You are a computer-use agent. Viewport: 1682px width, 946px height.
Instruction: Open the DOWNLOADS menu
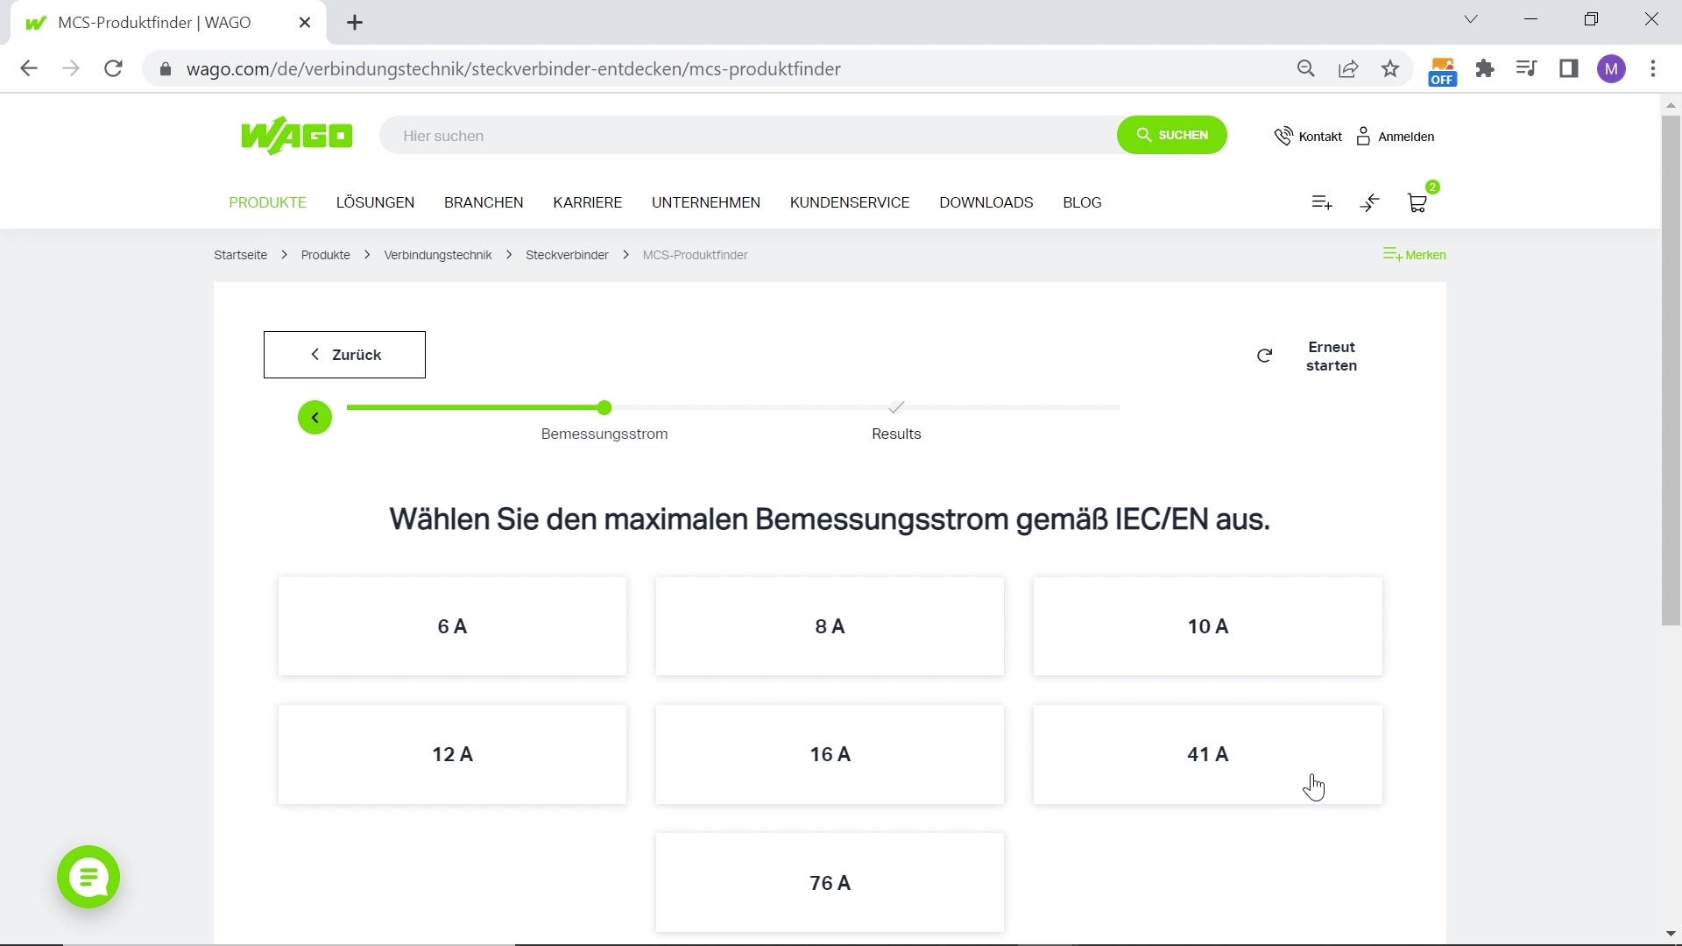coord(986,202)
